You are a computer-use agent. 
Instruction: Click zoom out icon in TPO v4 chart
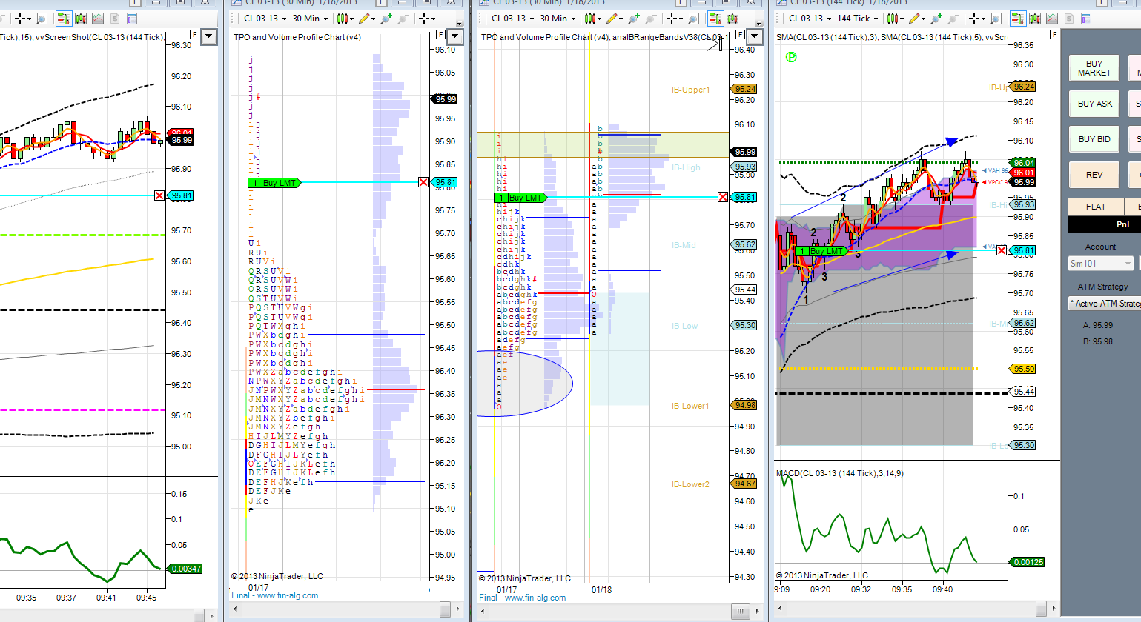tap(403, 19)
